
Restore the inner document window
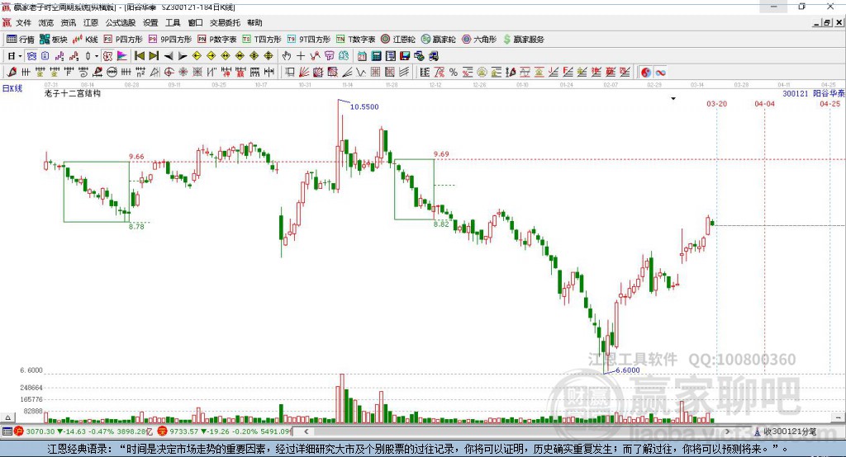pyautogui.click(x=827, y=22)
